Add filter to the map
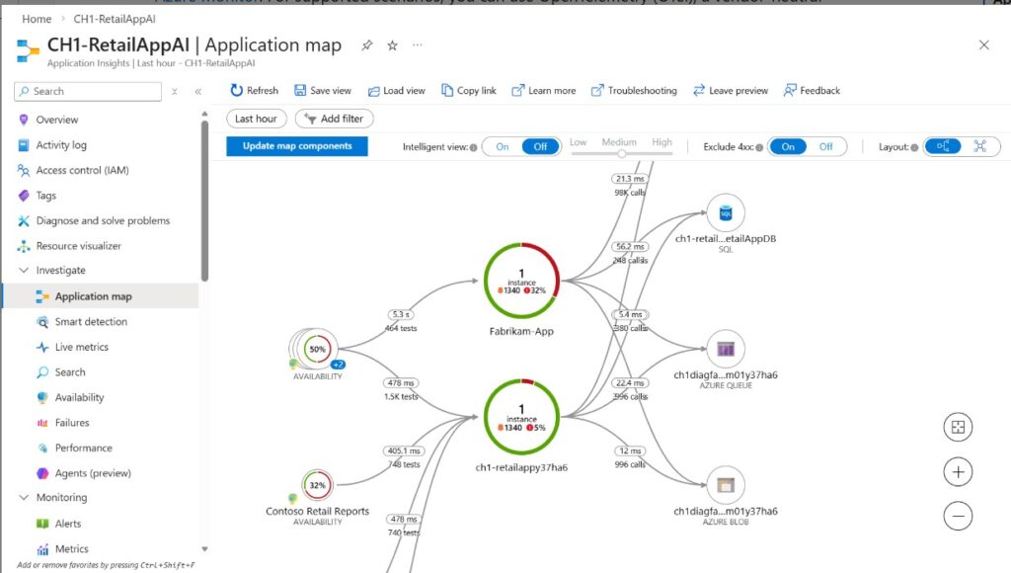1011x573 pixels. click(334, 119)
